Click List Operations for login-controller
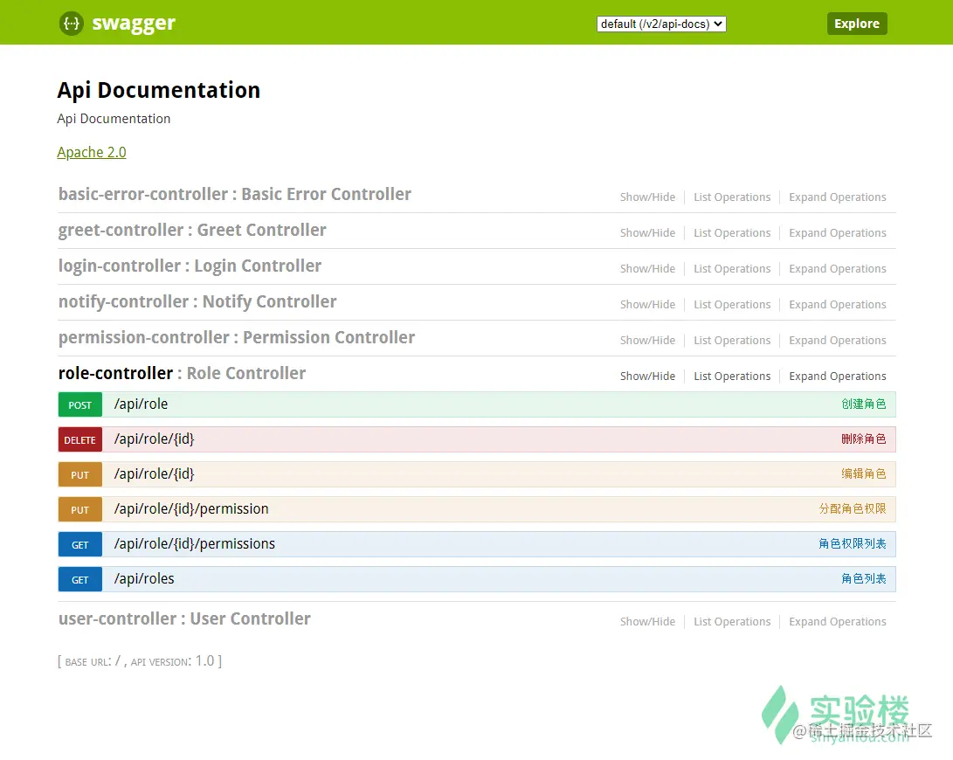This screenshot has height=760, width=953. (x=732, y=269)
